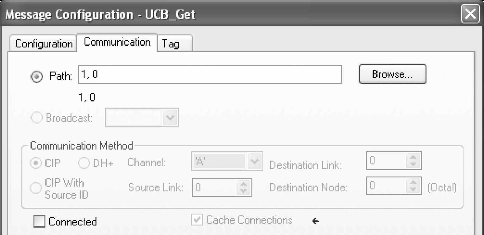Expand the Channel dropdown
The height and width of the screenshot is (235, 484).
click(x=254, y=161)
